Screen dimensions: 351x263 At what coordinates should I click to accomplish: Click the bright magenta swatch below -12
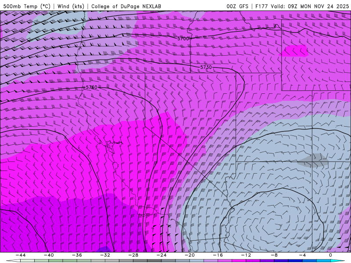(x=239, y=261)
